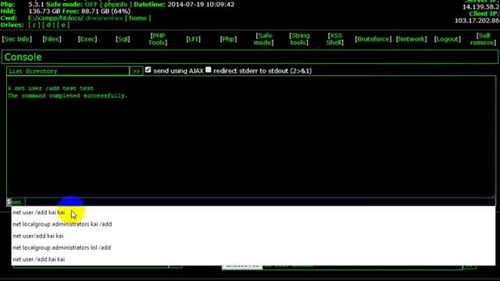Click the Console heading
This screenshot has width=500, height=281.
pos(23,57)
